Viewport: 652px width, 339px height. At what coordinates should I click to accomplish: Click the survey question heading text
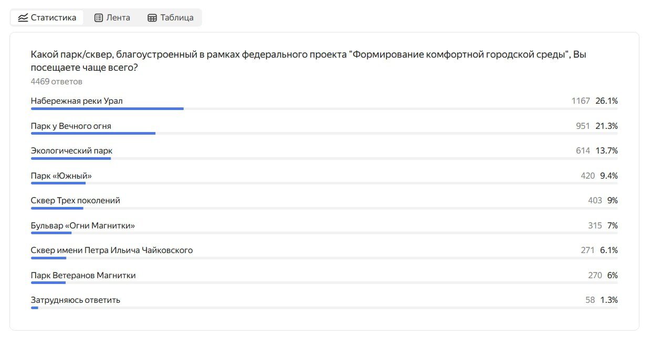pos(308,61)
